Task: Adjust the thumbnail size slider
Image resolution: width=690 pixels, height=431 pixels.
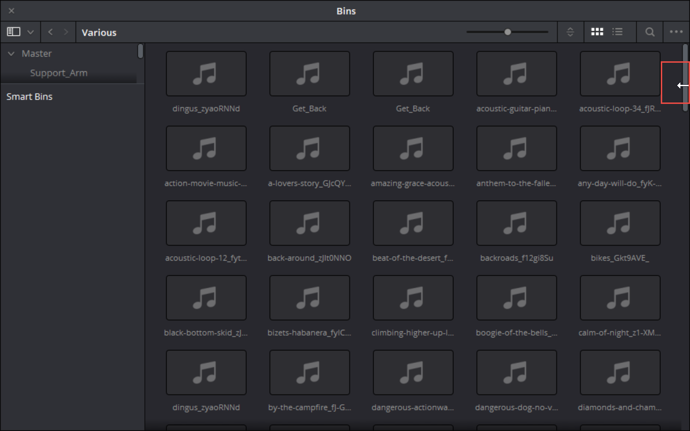Action: click(x=507, y=32)
